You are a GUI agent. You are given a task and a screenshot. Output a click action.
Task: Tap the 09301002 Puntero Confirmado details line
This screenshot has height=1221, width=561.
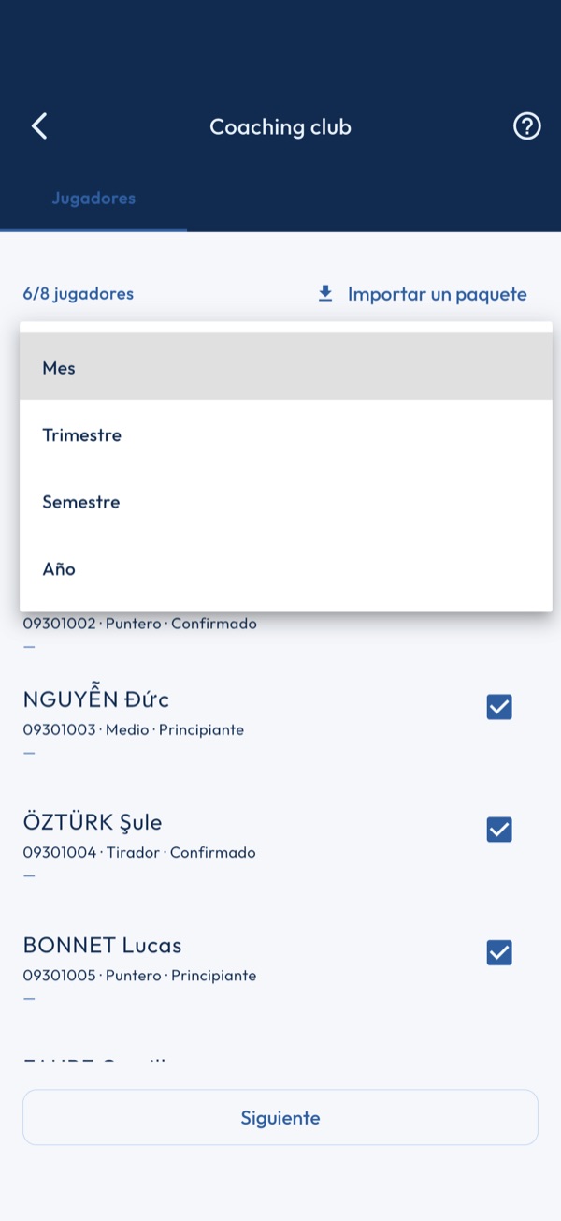pos(139,624)
